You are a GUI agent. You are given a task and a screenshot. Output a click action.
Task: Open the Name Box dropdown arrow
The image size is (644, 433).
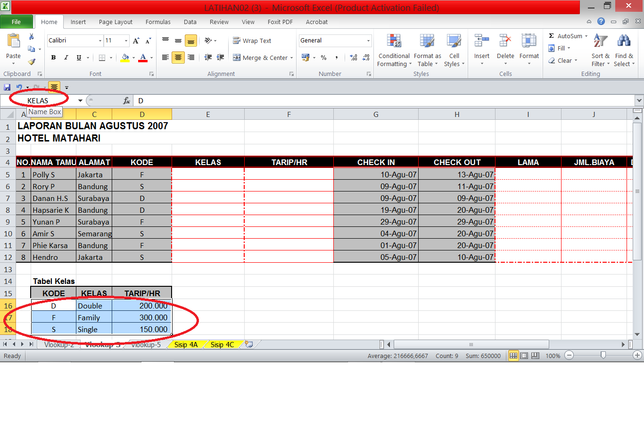coord(80,100)
